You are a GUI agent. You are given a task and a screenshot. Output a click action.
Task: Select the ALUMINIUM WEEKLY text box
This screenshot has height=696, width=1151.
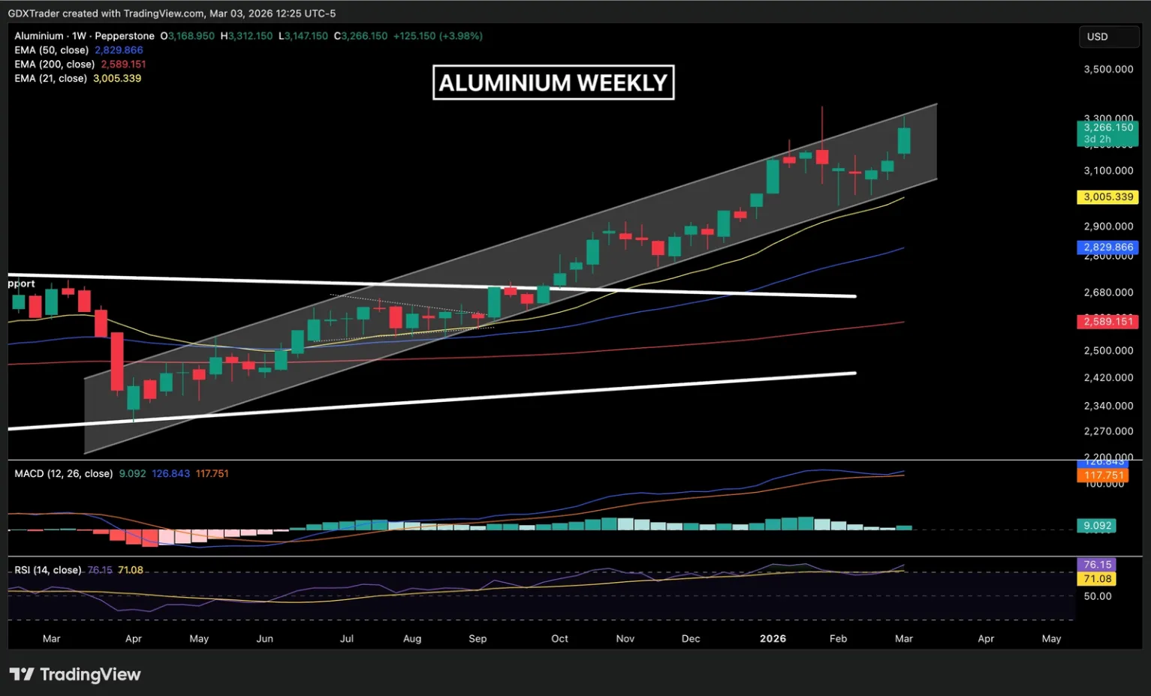click(553, 82)
